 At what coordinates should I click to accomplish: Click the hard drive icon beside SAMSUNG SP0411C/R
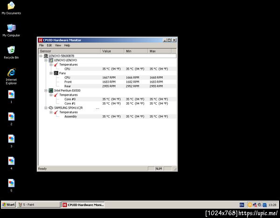[51, 108]
